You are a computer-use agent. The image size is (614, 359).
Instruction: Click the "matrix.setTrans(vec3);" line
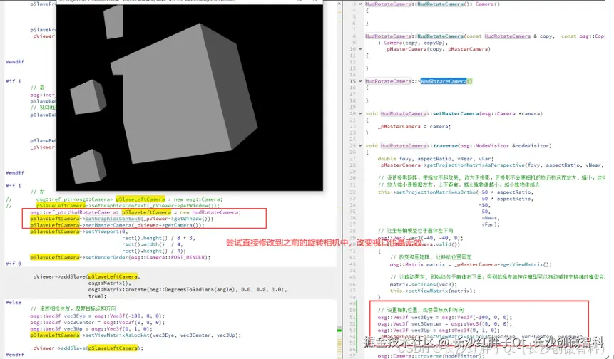[423, 284]
